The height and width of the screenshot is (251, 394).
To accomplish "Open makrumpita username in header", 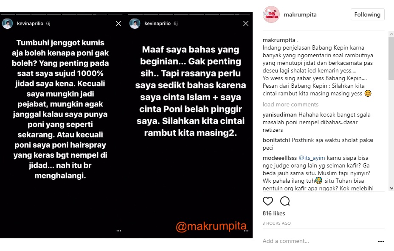I will pos(300,14).
